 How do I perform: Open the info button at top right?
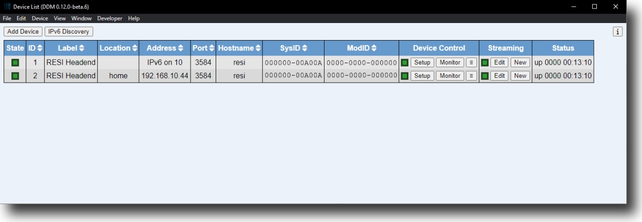pos(617,32)
